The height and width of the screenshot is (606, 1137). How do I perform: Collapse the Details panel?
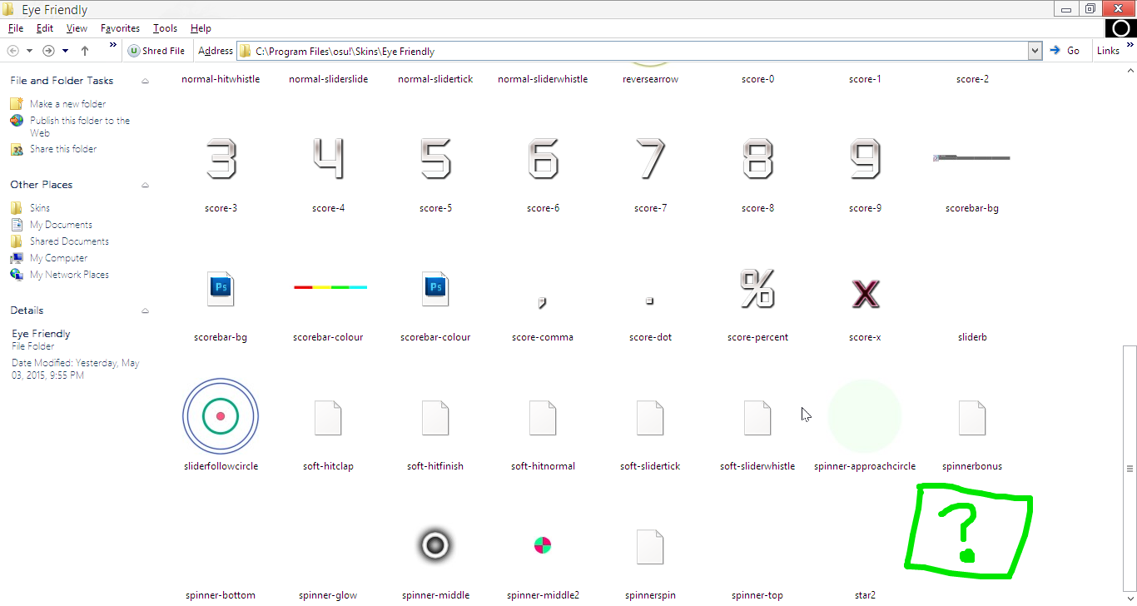click(x=145, y=310)
